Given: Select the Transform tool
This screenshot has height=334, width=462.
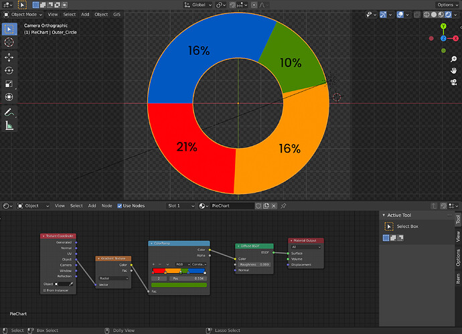Looking at the screenshot, I should [9, 97].
